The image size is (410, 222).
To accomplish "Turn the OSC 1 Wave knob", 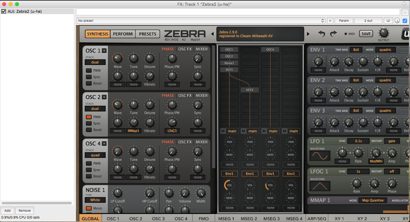I will point(117,59).
